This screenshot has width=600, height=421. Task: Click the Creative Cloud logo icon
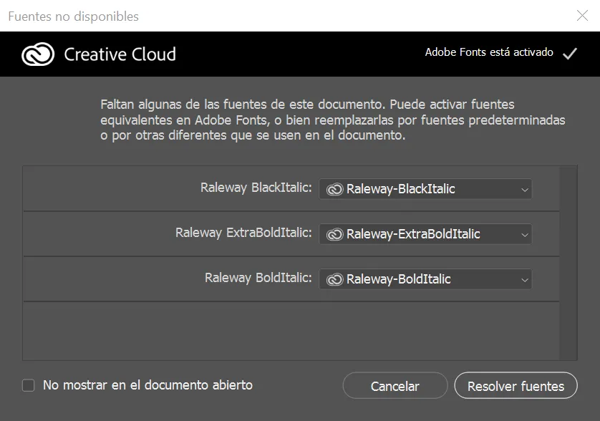pyautogui.click(x=38, y=54)
